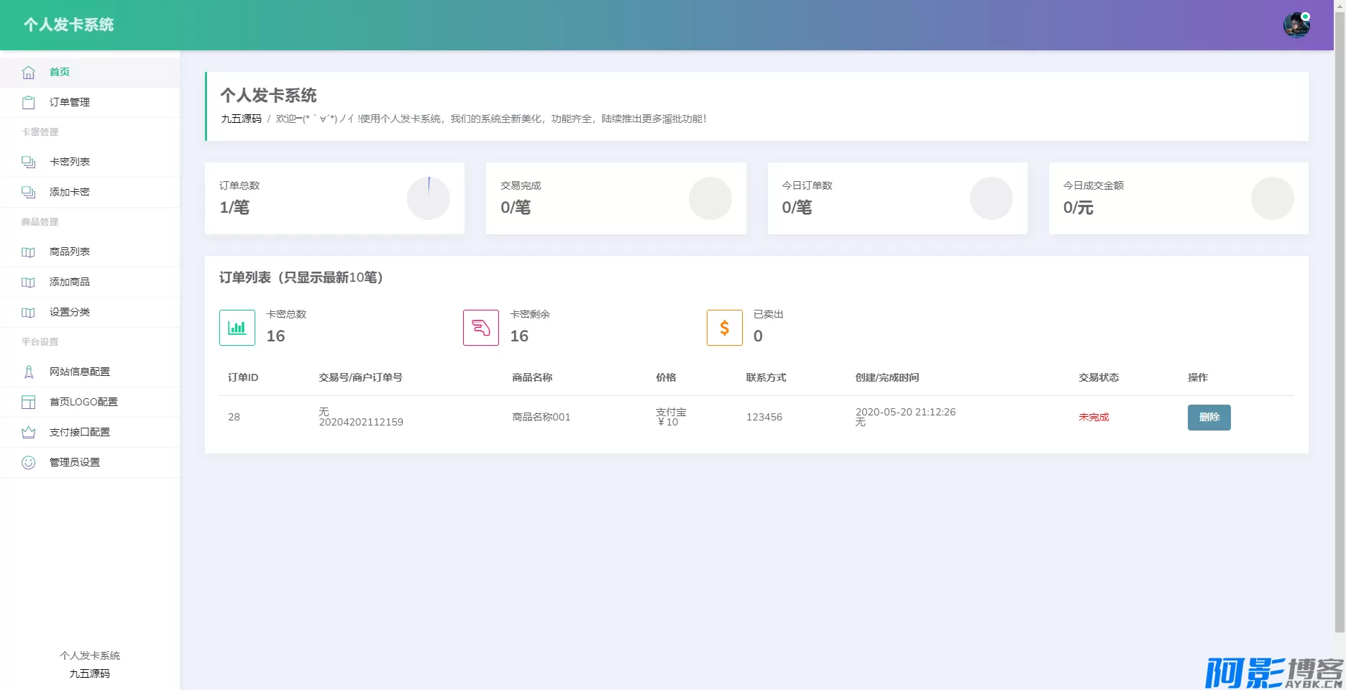Click the orange dollar sign 已卖出 icon

pyautogui.click(x=724, y=328)
